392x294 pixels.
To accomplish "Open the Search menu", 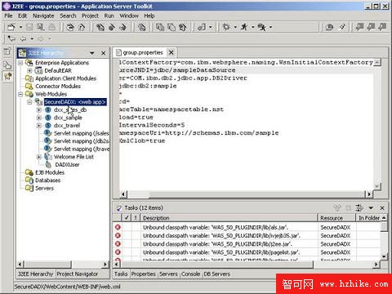I will (x=68, y=16).
